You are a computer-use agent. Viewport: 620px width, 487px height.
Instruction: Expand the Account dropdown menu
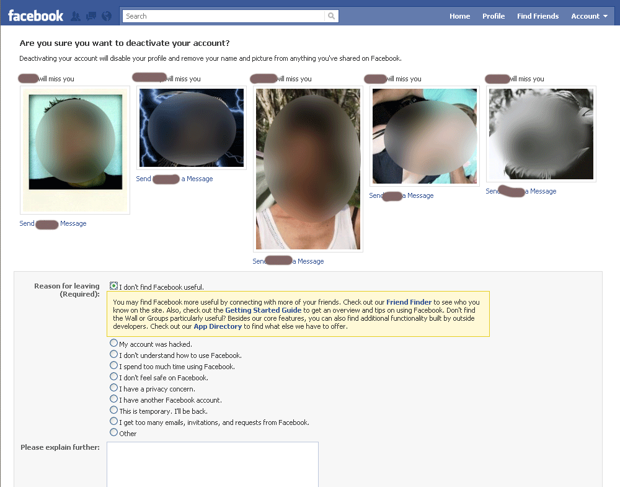tap(589, 16)
